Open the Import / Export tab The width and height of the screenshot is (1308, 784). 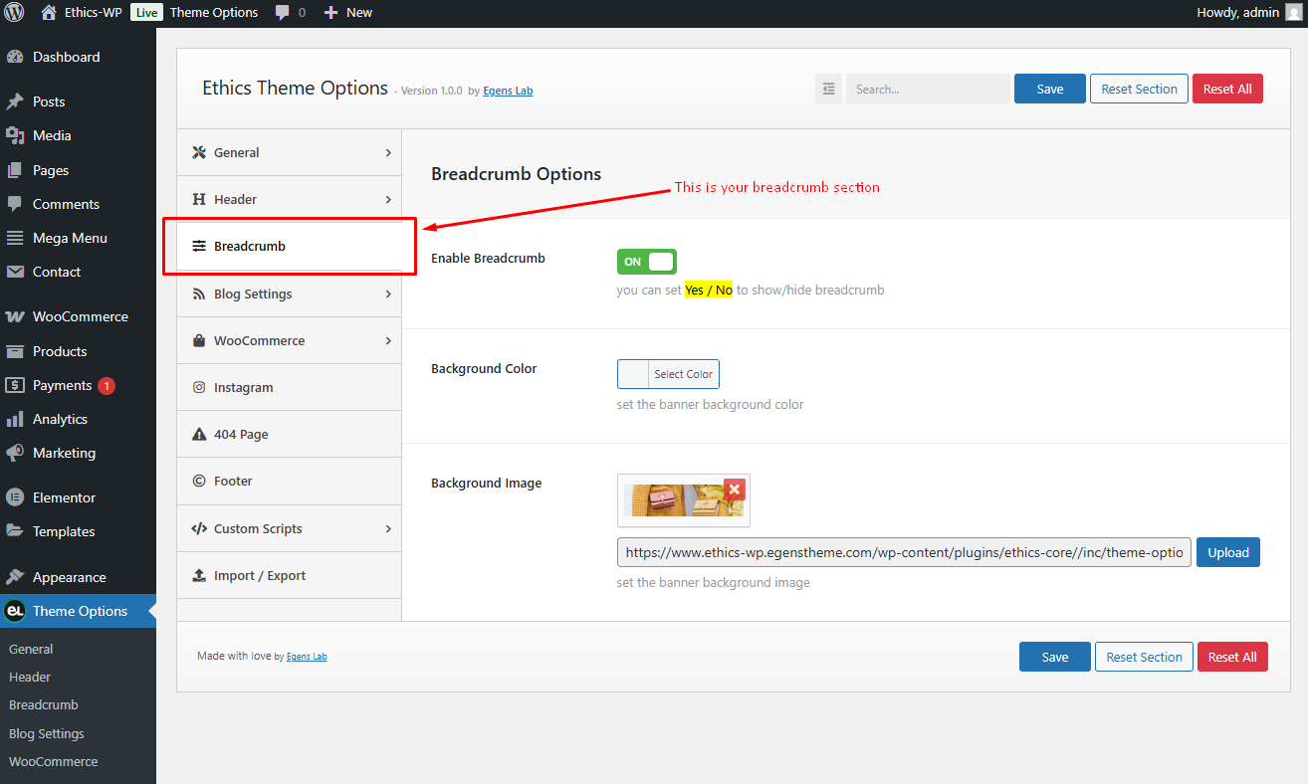click(290, 575)
